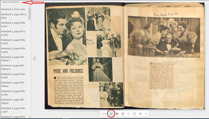Screen dimensions: 209x119
Task: Enter fullscreen mode via the expand icon
Action: [134, 114]
